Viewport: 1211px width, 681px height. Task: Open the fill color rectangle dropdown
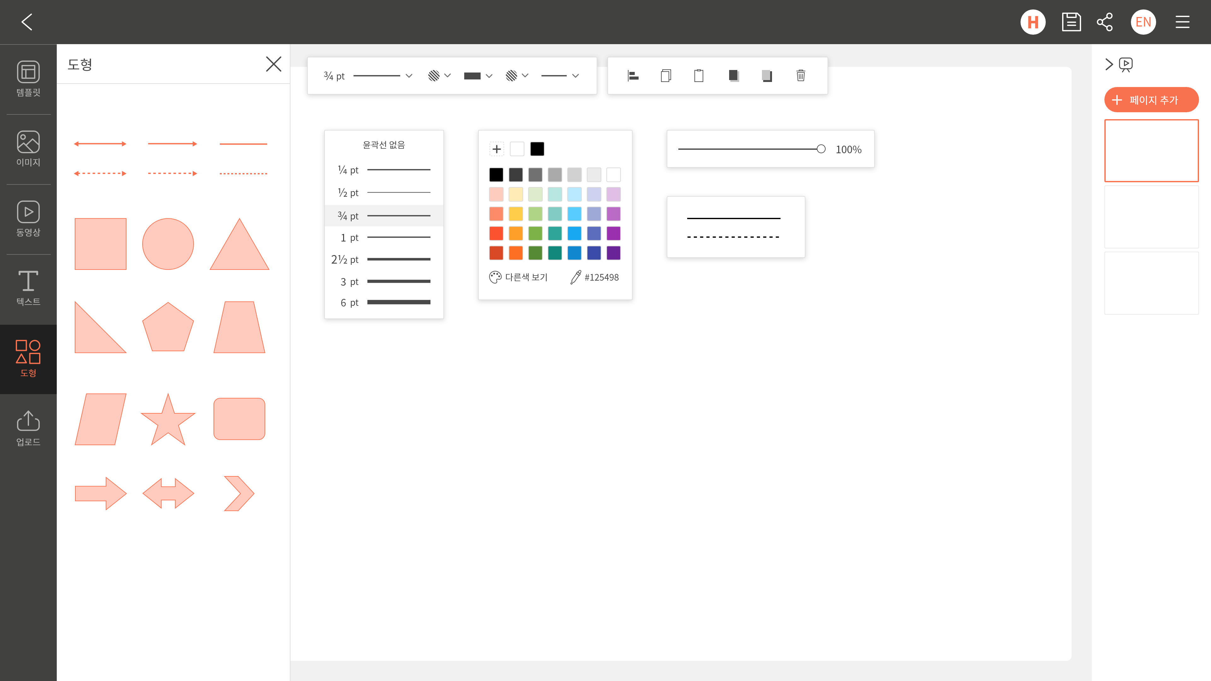coord(478,76)
